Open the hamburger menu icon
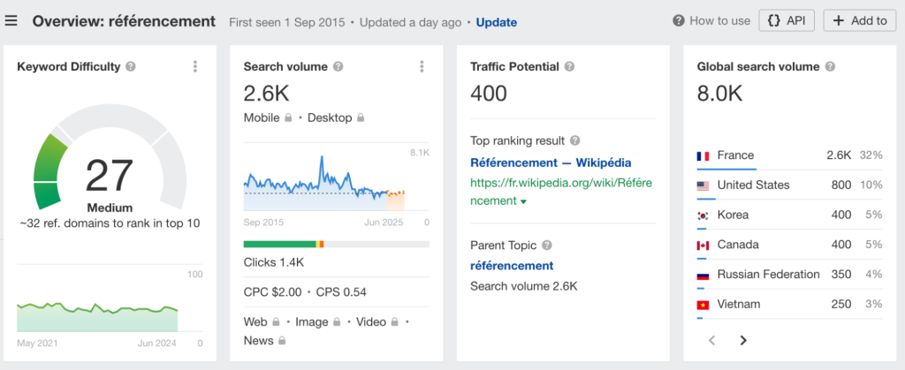The image size is (905, 370). (x=11, y=20)
